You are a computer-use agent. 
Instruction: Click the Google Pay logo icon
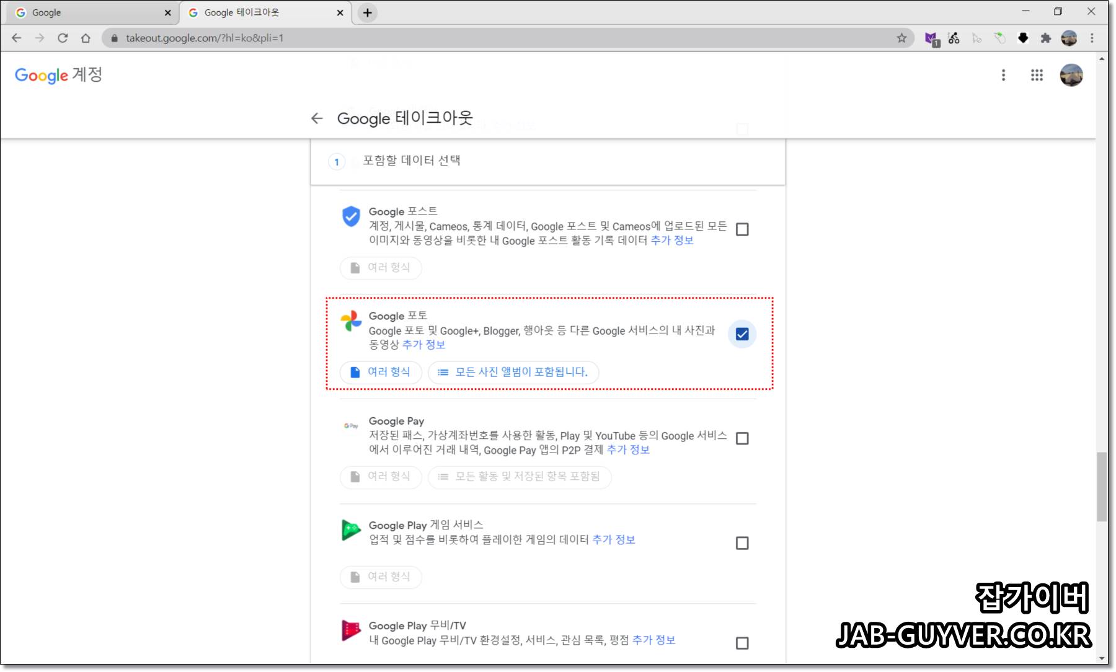(351, 425)
